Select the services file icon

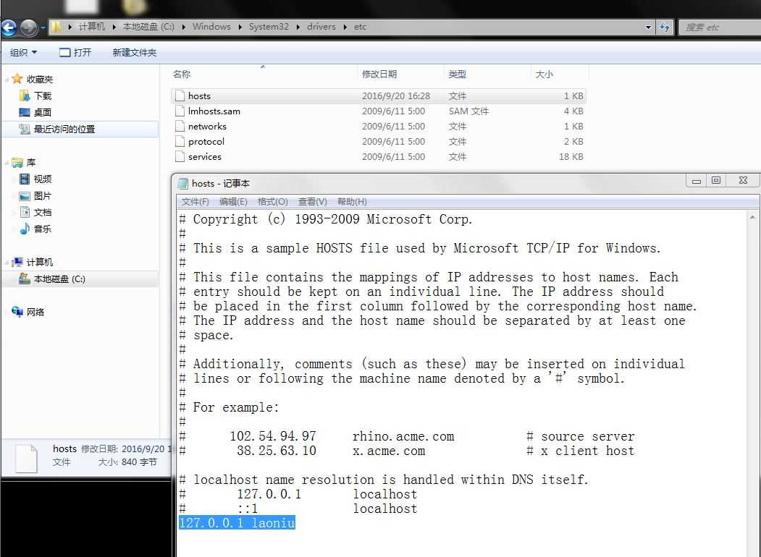(x=180, y=156)
